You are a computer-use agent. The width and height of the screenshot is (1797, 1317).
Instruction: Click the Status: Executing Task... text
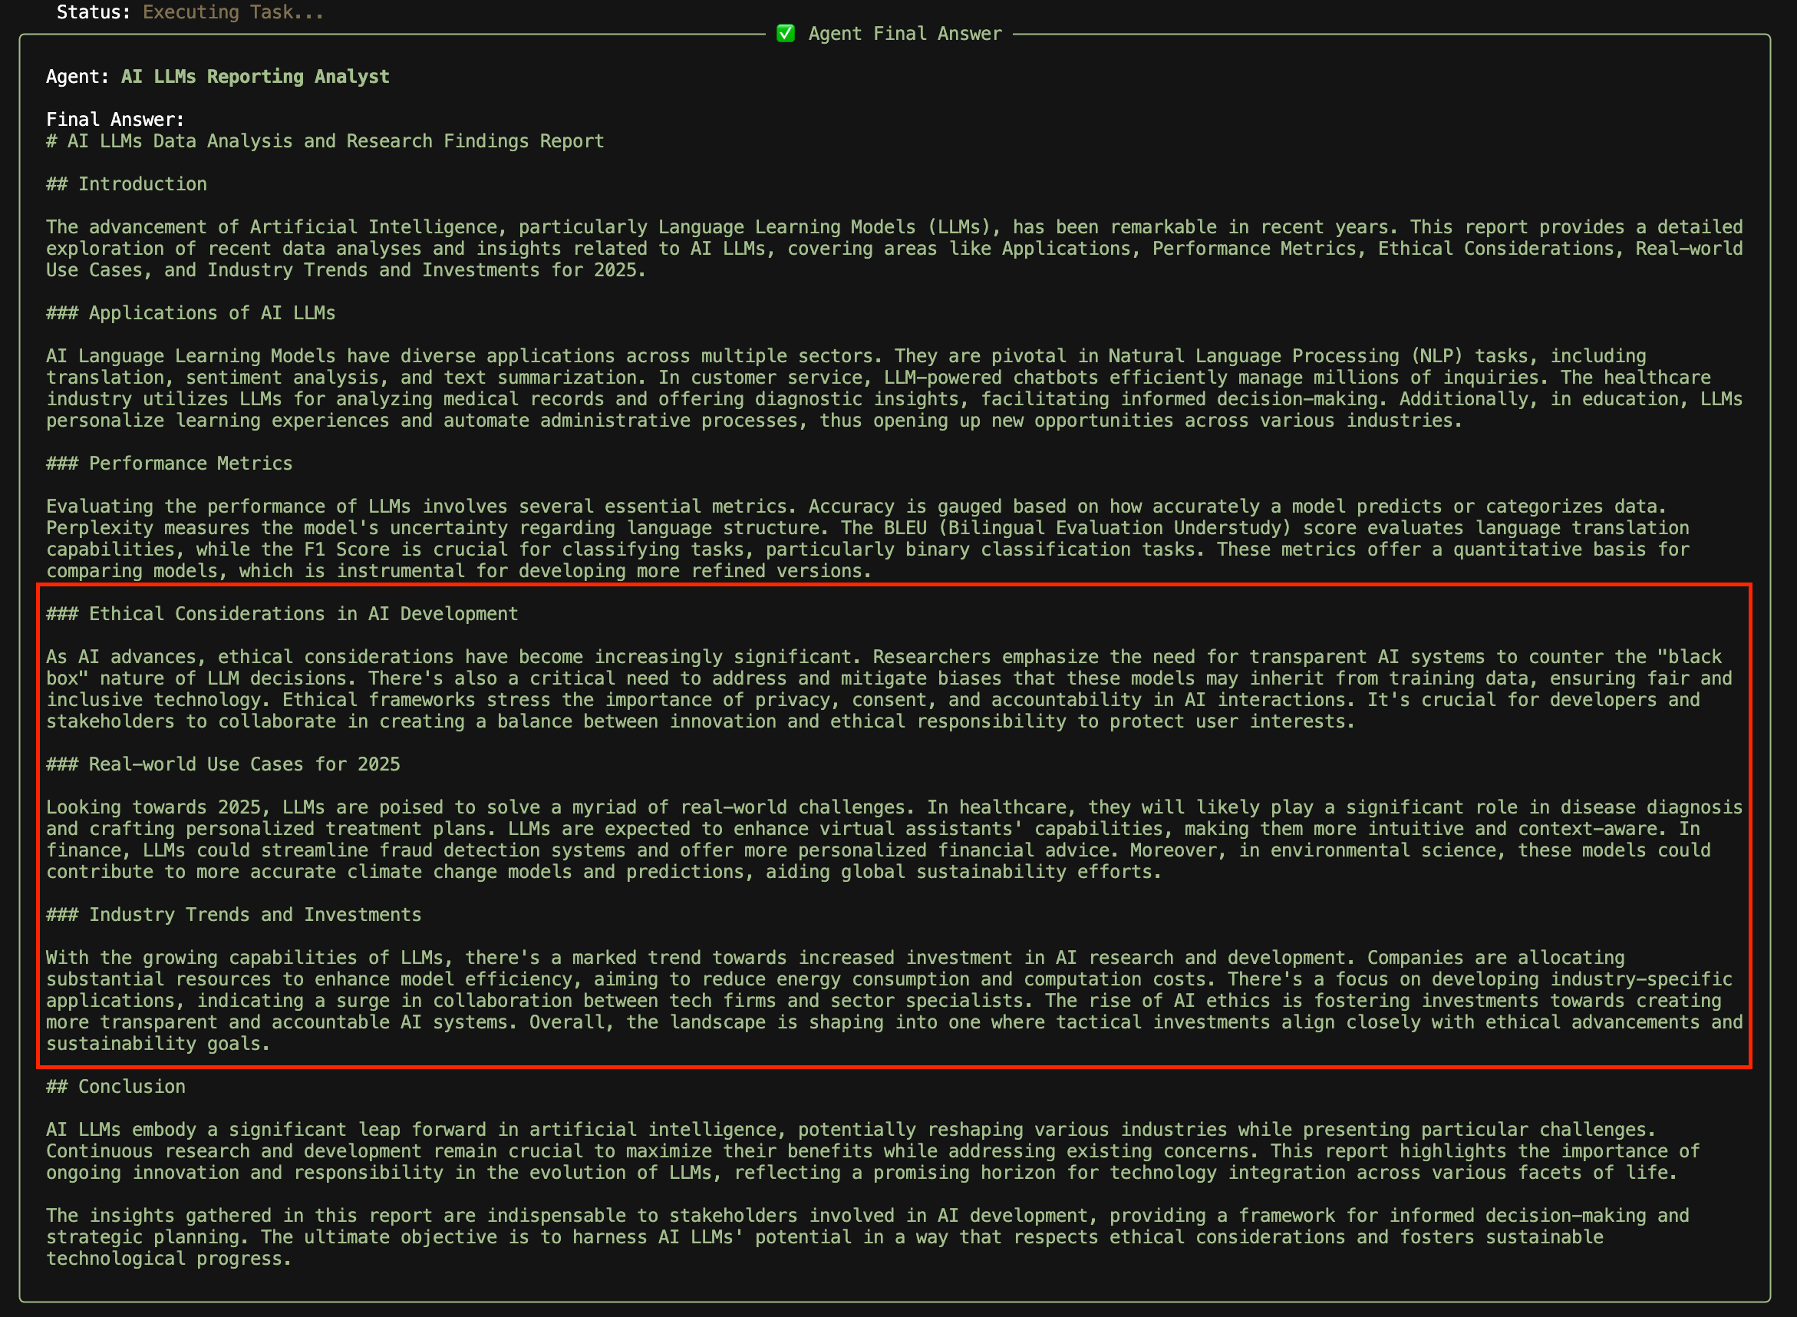(190, 12)
